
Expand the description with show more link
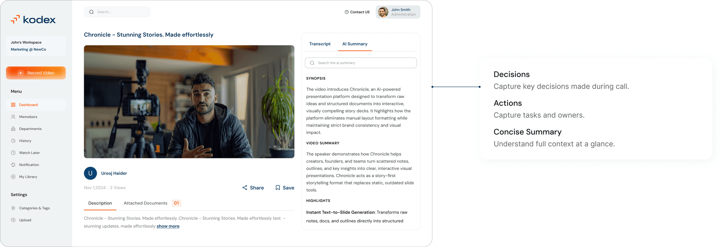point(168,226)
